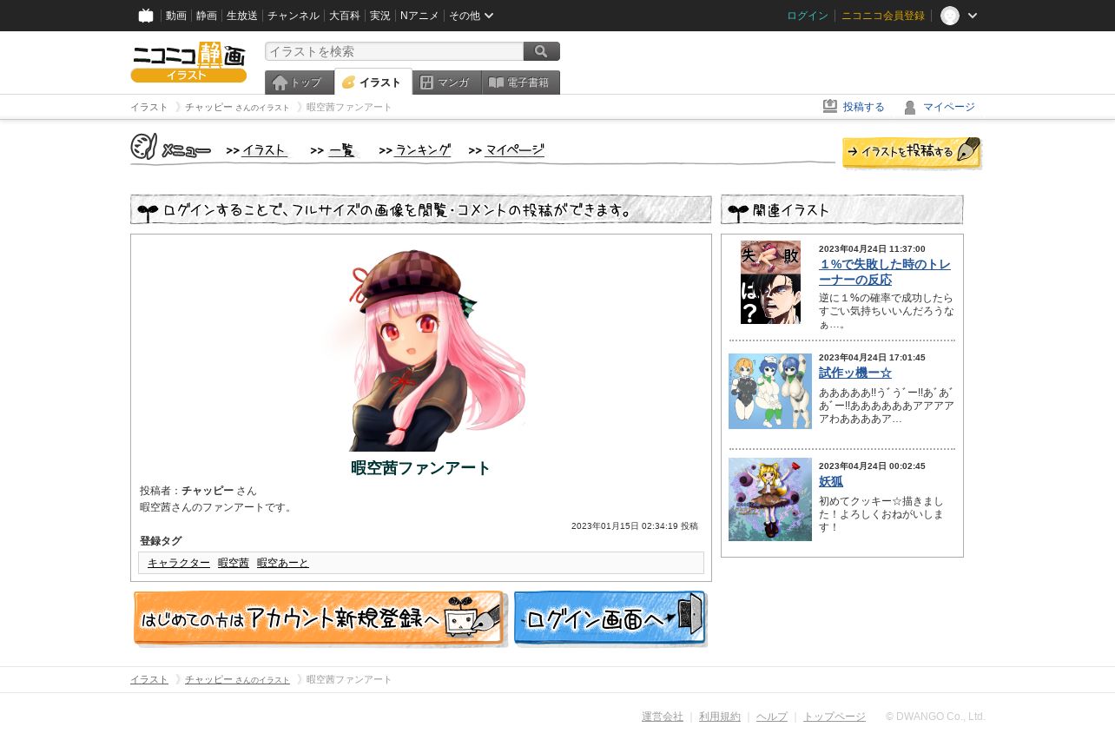Focus the イラストを検索 search field
1115x740 pixels.
[x=394, y=51]
